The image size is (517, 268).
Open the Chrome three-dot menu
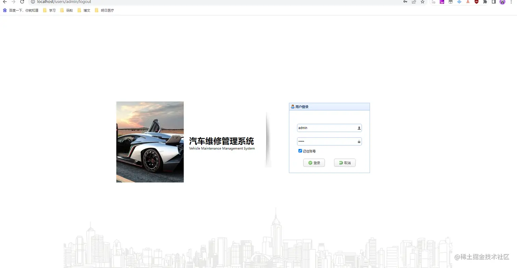511,2
